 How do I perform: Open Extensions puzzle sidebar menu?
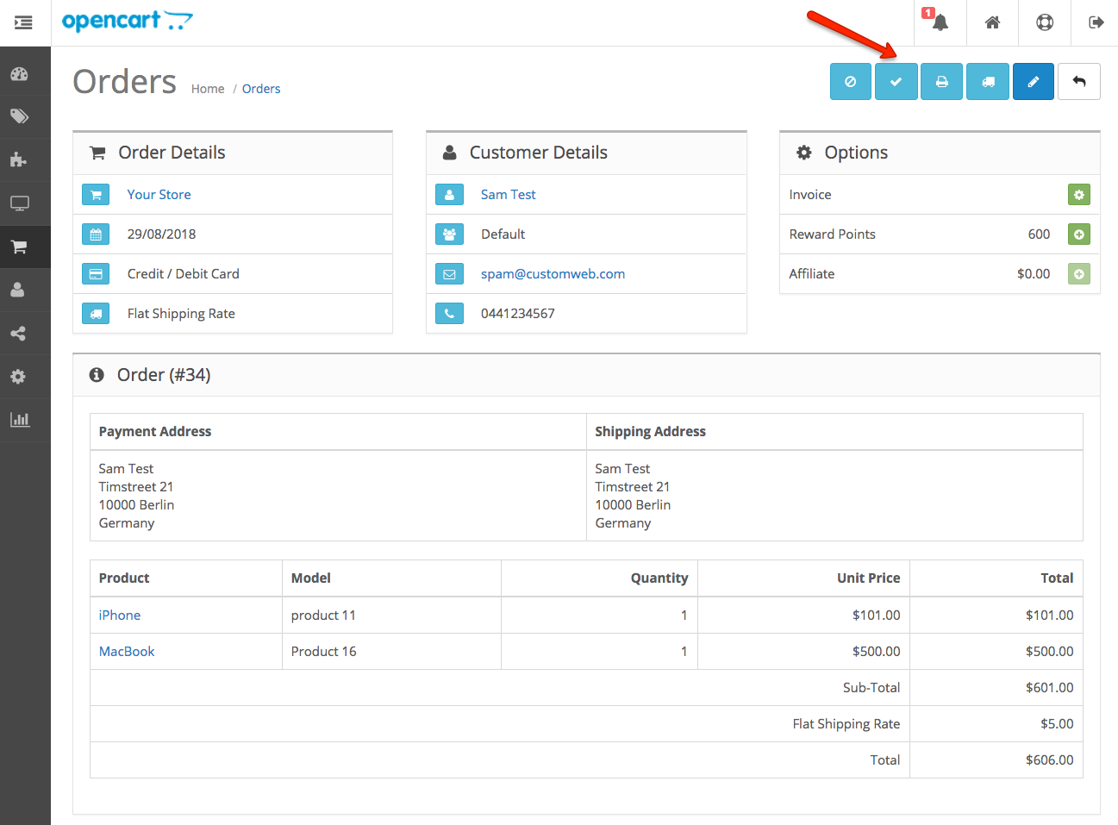[20, 159]
